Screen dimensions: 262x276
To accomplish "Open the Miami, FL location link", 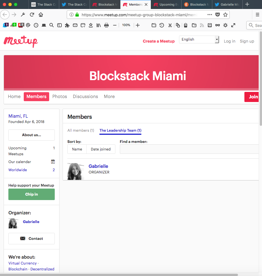I will tap(18, 116).
